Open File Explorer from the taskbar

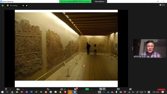tap(17, 92)
